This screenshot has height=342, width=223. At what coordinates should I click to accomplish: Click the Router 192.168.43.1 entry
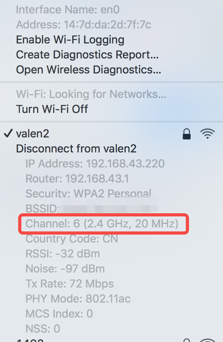(77, 179)
